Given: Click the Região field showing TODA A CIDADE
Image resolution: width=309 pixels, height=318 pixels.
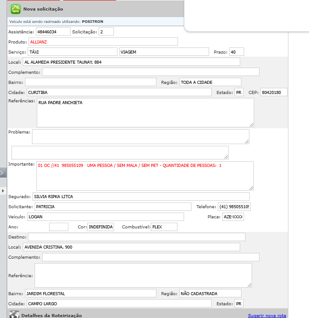Looking at the screenshot, I should [210, 82].
